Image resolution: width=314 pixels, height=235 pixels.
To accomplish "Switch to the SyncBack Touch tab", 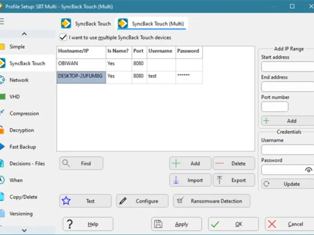I will coord(86,23).
